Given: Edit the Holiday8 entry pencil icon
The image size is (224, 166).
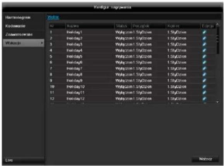Looking at the screenshot, I should click(204, 75).
